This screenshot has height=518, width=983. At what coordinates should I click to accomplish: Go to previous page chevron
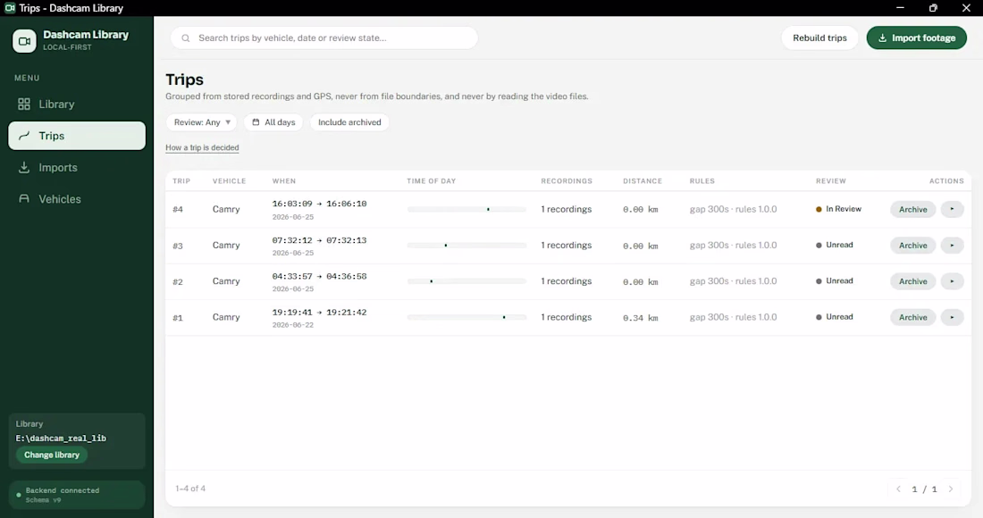coord(898,489)
